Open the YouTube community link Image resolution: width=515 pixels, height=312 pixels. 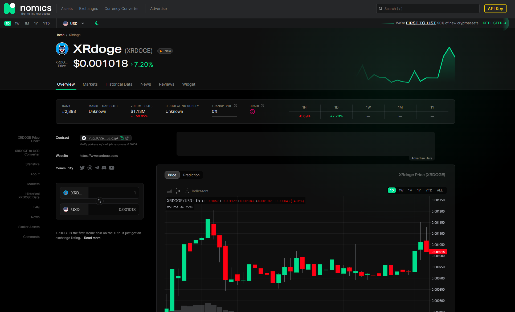tap(112, 168)
